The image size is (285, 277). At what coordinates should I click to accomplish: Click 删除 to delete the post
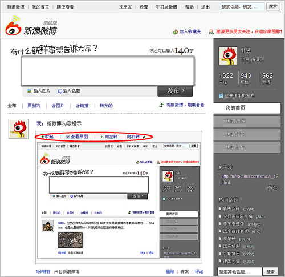click(x=170, y=271)
